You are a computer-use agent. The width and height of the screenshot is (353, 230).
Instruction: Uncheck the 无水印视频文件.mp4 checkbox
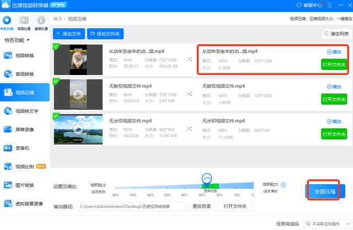(56, 116)
